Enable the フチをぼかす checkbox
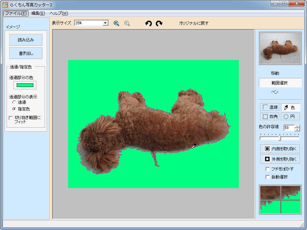The width and height of the screenshot is (307, 230). (268, 169)
